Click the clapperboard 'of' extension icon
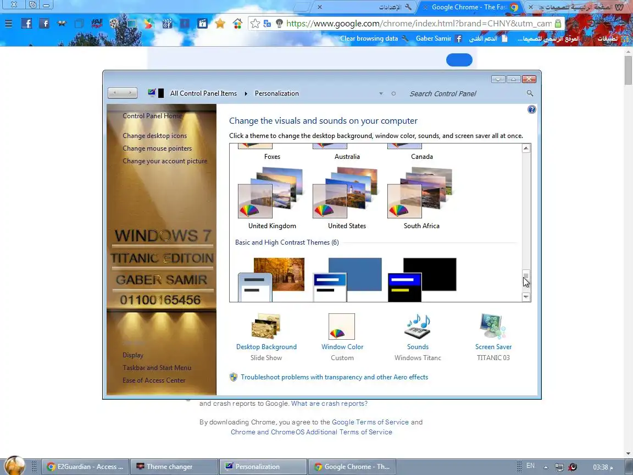This screenshot has height=475, width=633. [x=166, y=24]
